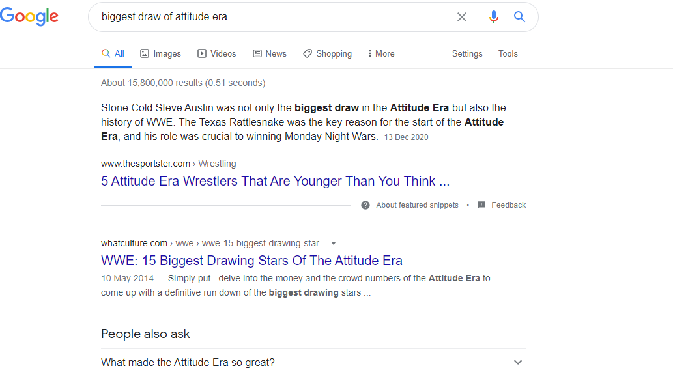Switch to the Videos tab
Image resolution: width=673 pixels, height=370 pixels.
(x=217, y=54)
